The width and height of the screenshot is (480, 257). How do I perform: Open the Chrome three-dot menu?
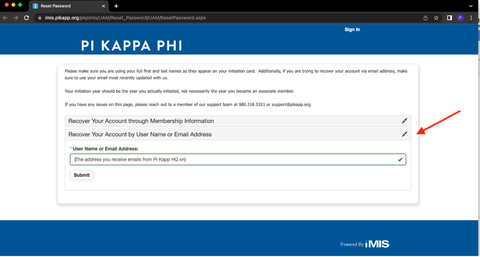point(471,18)
